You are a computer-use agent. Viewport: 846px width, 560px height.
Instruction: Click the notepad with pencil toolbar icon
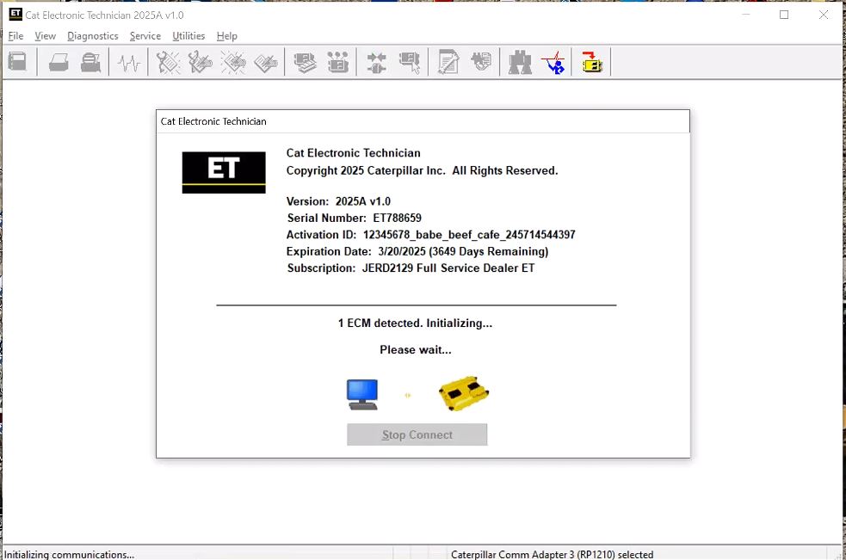click(x=448, y=62)
